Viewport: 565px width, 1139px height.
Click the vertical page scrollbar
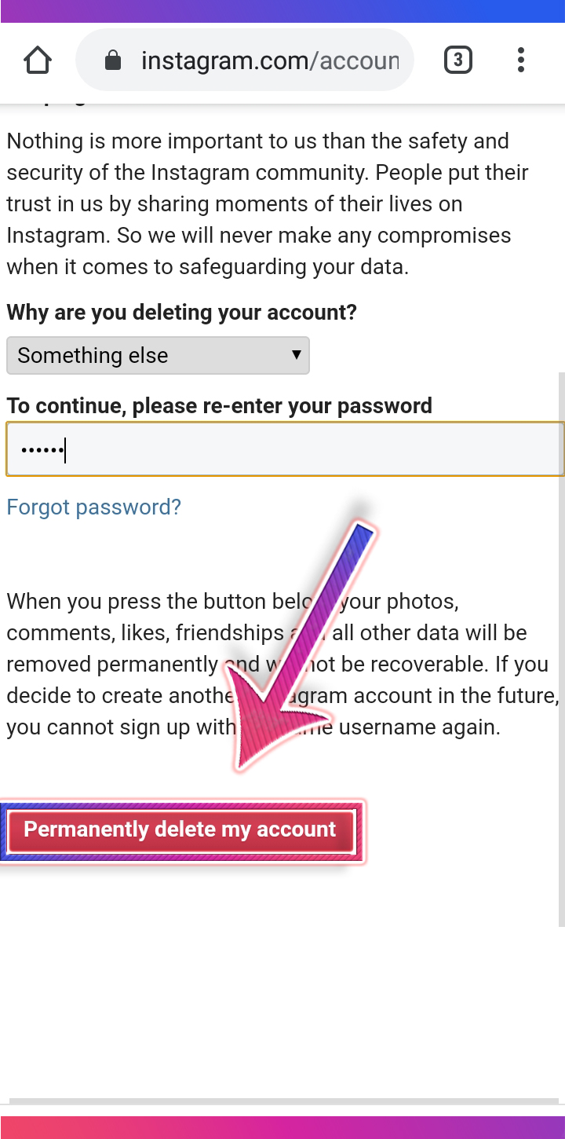(x=561, y=650)
